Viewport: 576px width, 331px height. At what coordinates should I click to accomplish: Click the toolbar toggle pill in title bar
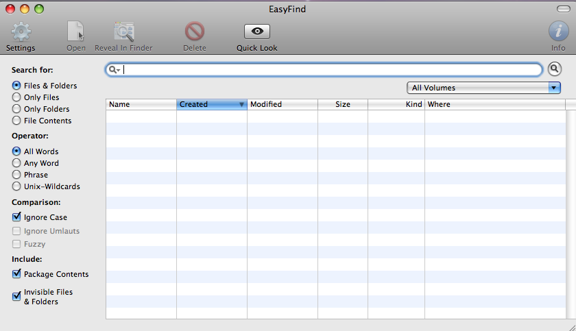coord(564,9)
